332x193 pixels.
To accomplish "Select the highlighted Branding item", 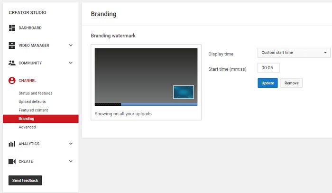I will coord(41,119).
